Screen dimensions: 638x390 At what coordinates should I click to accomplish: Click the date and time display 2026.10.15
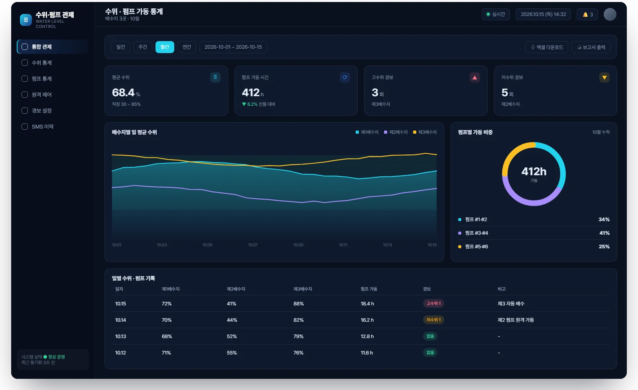click(x=543, y=14)
